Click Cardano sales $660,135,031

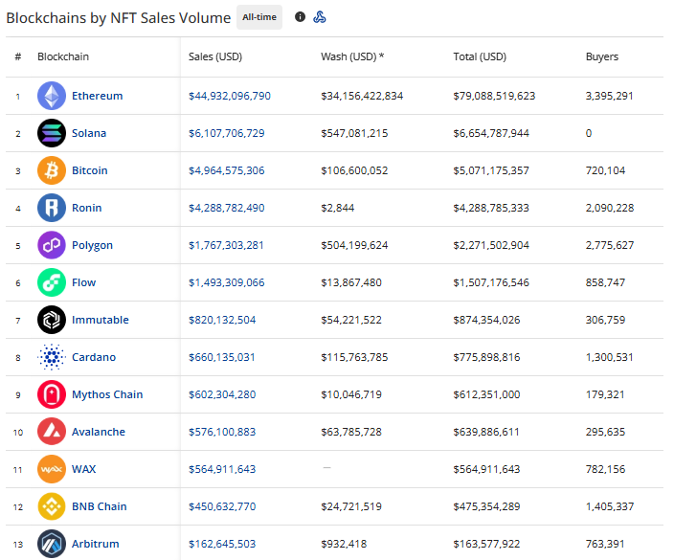pyautogui.click(x=222, y=357)
